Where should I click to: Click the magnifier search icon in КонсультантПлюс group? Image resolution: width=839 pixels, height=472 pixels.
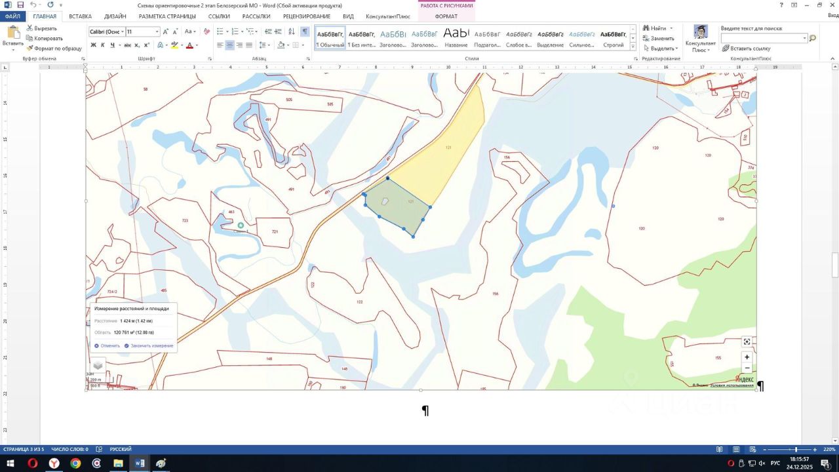[813, 39]
